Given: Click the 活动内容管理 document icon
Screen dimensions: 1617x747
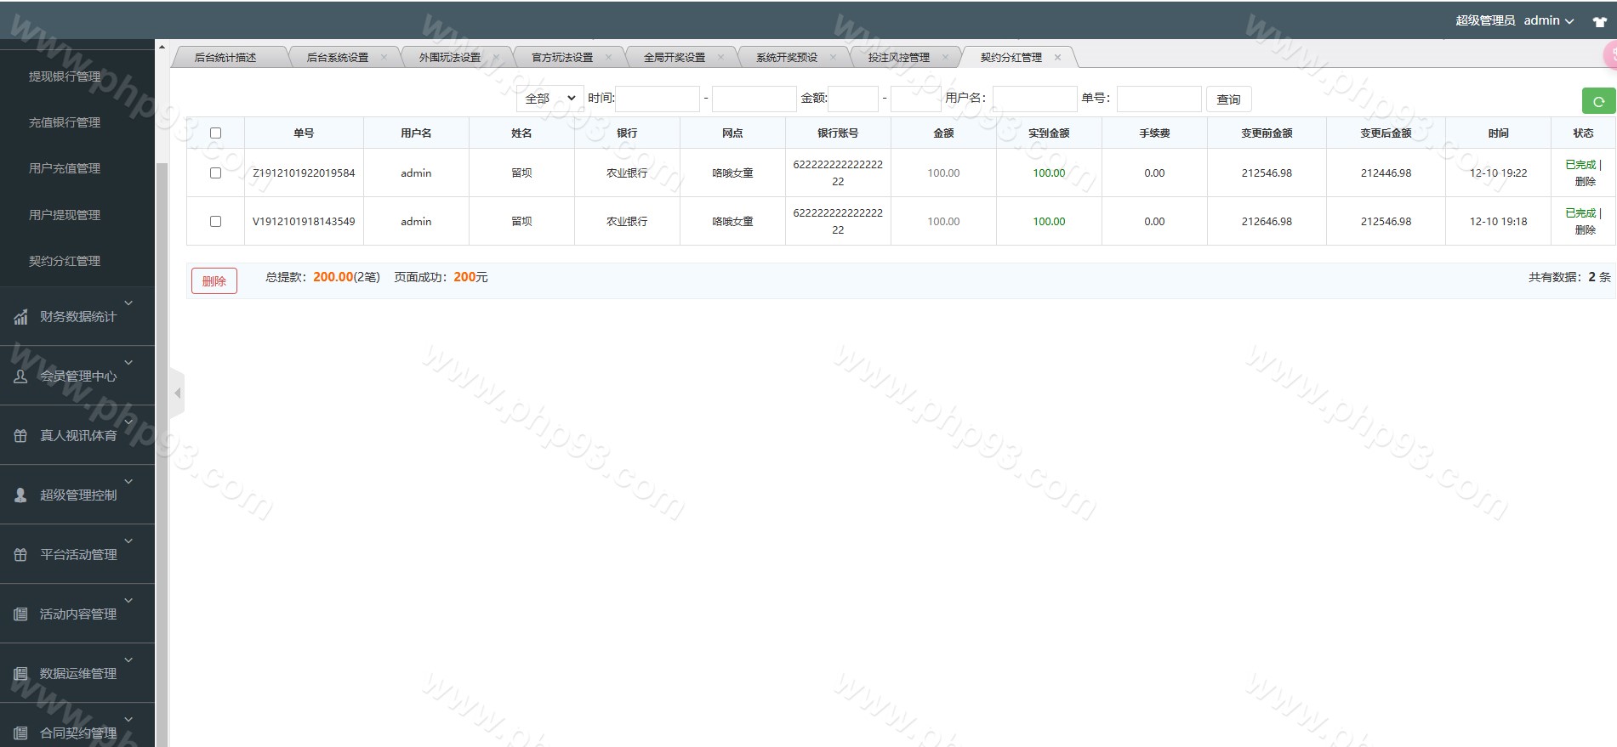Looking at the screenshot, I should tap(20, 614).
